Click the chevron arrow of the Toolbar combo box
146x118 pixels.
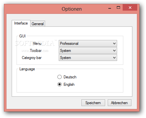[x=114, y=51]
